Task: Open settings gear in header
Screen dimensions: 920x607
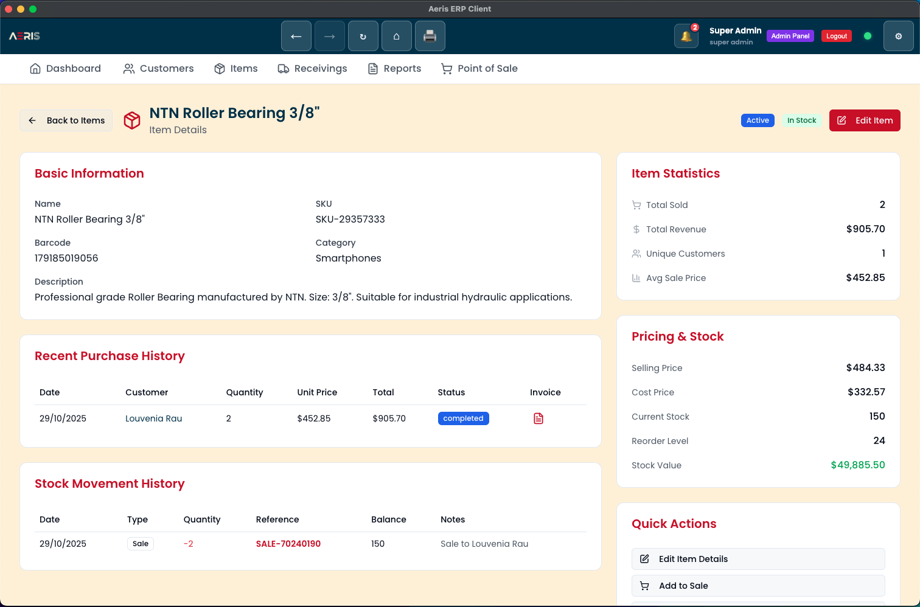Action: [898, 36]
